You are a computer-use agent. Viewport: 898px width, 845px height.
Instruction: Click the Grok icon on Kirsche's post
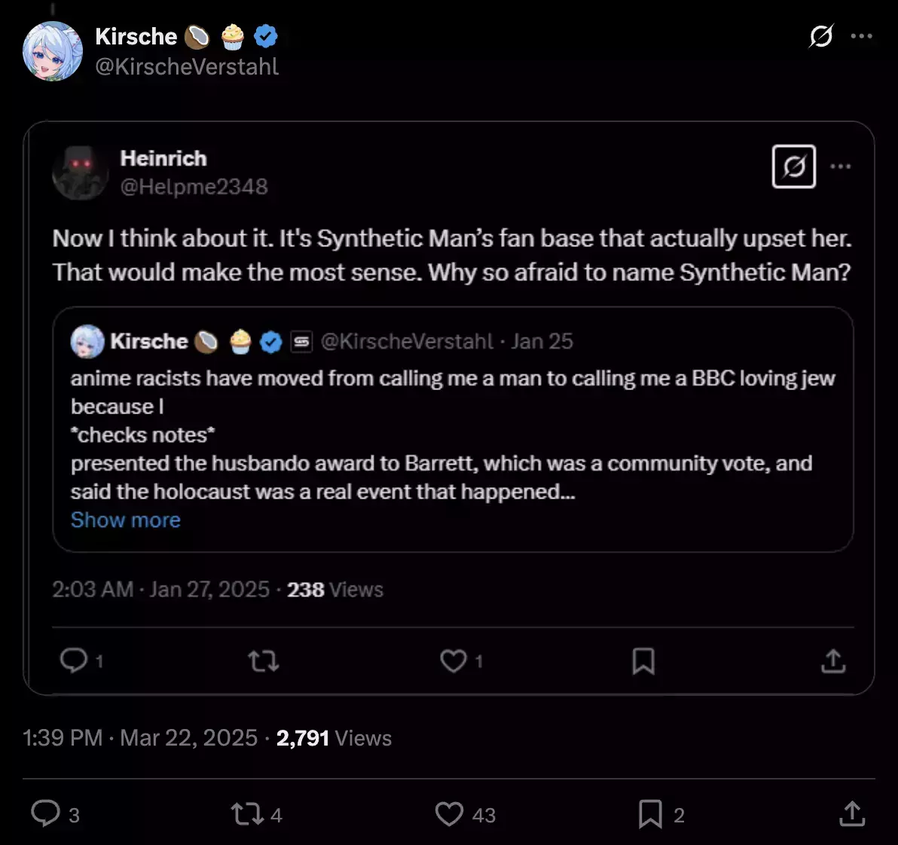[821, 36]
